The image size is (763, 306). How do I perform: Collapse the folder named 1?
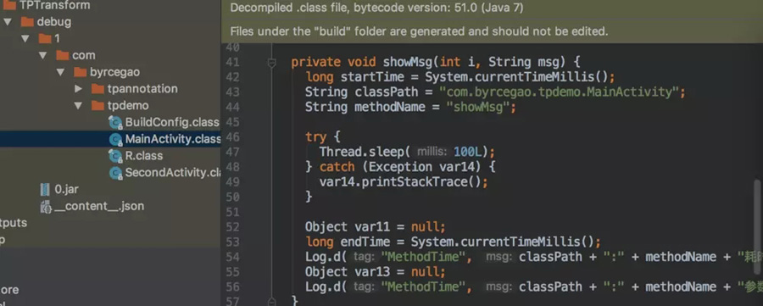(x=25, y=38)
